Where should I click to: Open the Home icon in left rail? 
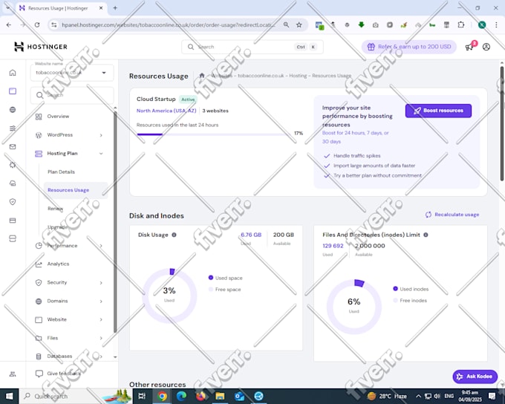13,73
